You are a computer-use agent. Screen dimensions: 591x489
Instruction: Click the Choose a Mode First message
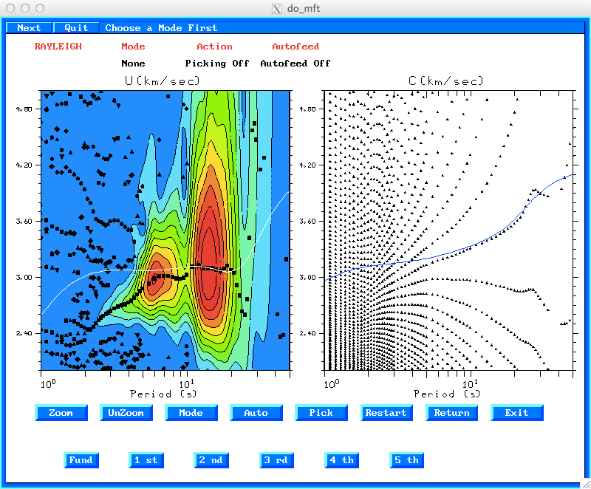click(x=161, y=28)
